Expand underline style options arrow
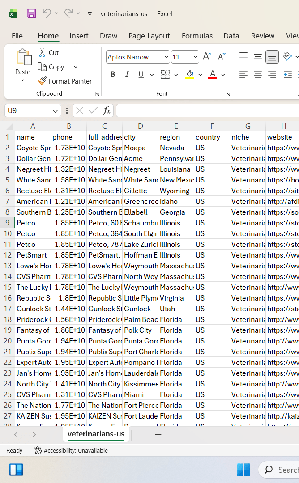 tap(152, 75)
